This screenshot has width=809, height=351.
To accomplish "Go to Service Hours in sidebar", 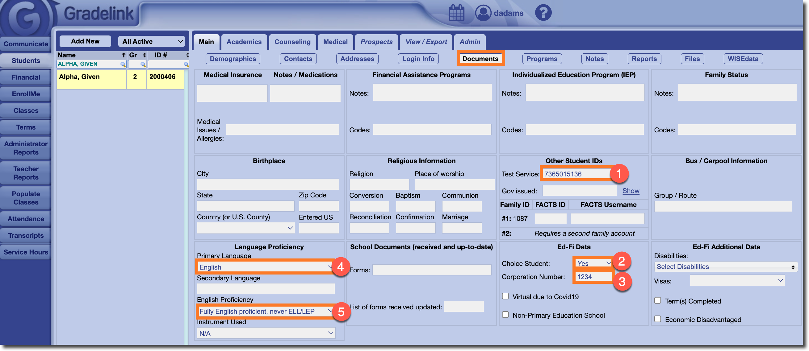I will [x=26, y=252].
